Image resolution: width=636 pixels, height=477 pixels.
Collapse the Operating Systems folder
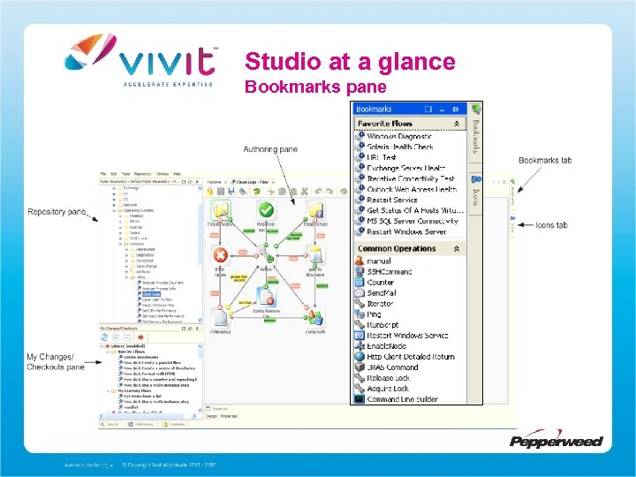(x=114, y=211)
